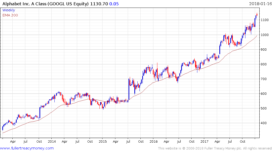The width and height of the screenshot is (272, 152).
Task: Click the 500 price axis label
Action: pos(264,108)
